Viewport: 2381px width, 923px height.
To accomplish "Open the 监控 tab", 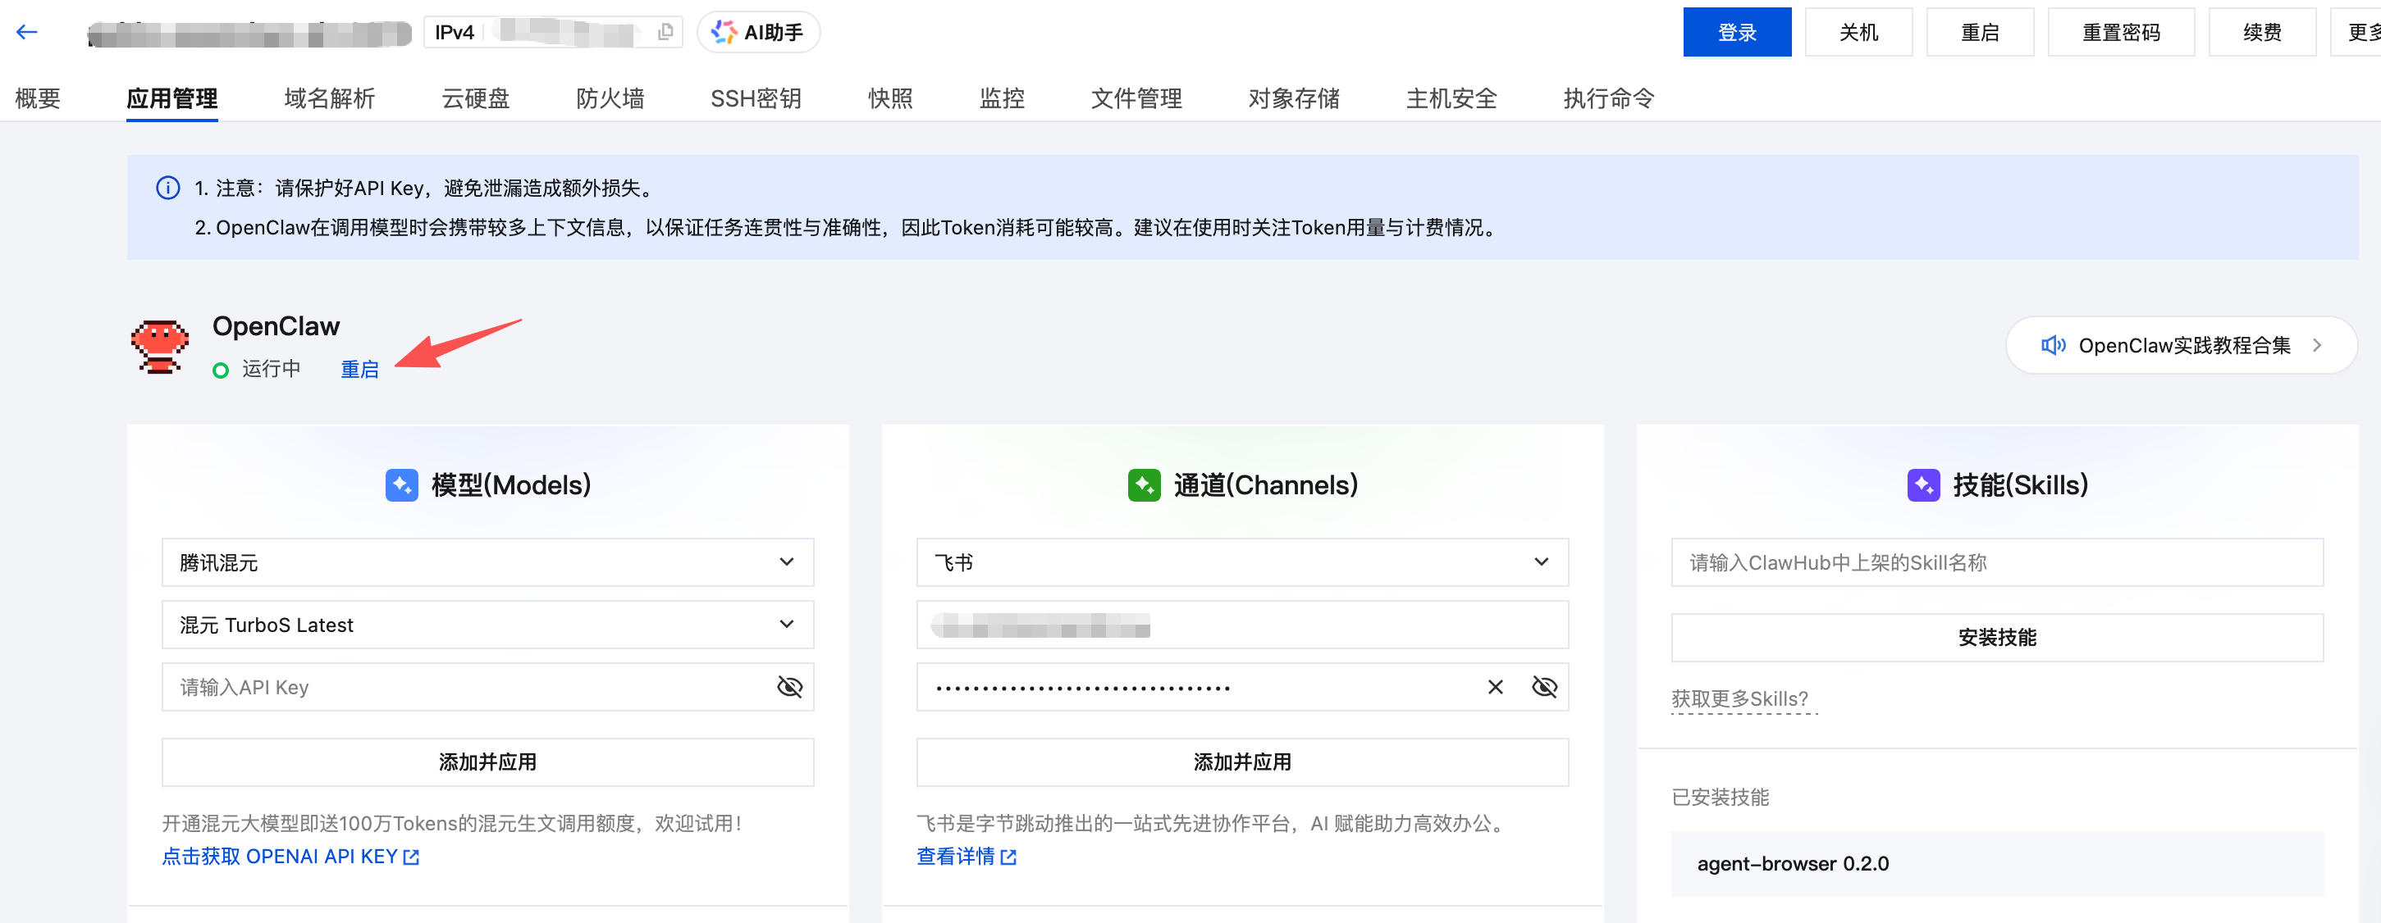I will pos(1001,98).
